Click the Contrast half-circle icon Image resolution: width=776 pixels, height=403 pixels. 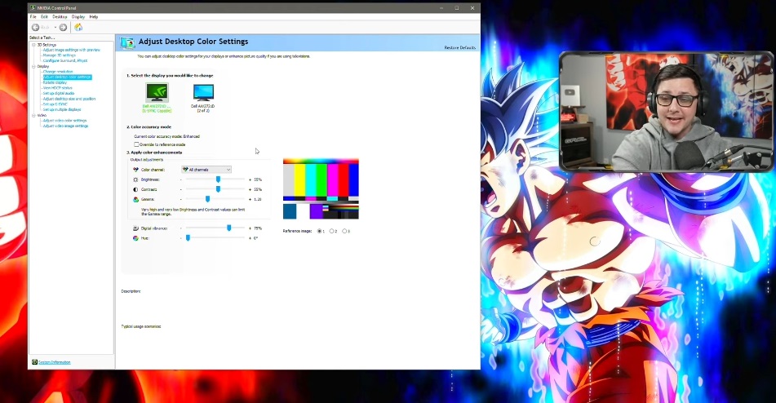point(135,189)
